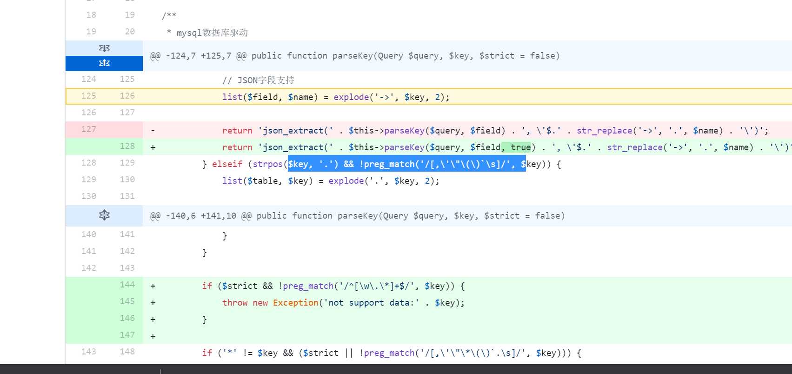Screen dimensions: 792x374
Task: Click the 'elseif (strpos(' keyword on line 129
Action: point(250,164)
